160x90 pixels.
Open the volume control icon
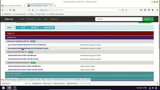pos(153,88)
